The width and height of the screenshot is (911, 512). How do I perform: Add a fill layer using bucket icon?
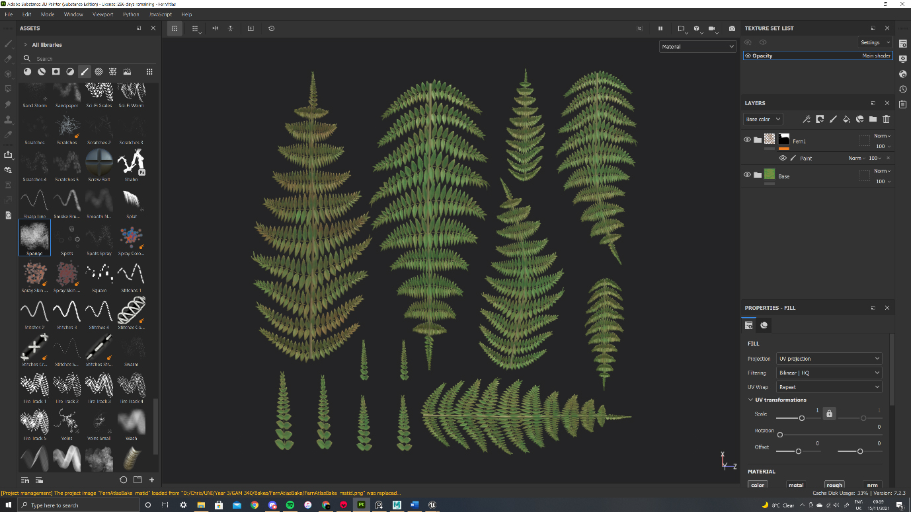click(x=846, y=120)
